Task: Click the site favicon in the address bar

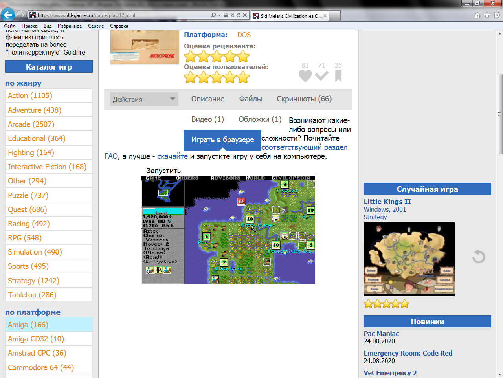Action: tap(33, 15)
